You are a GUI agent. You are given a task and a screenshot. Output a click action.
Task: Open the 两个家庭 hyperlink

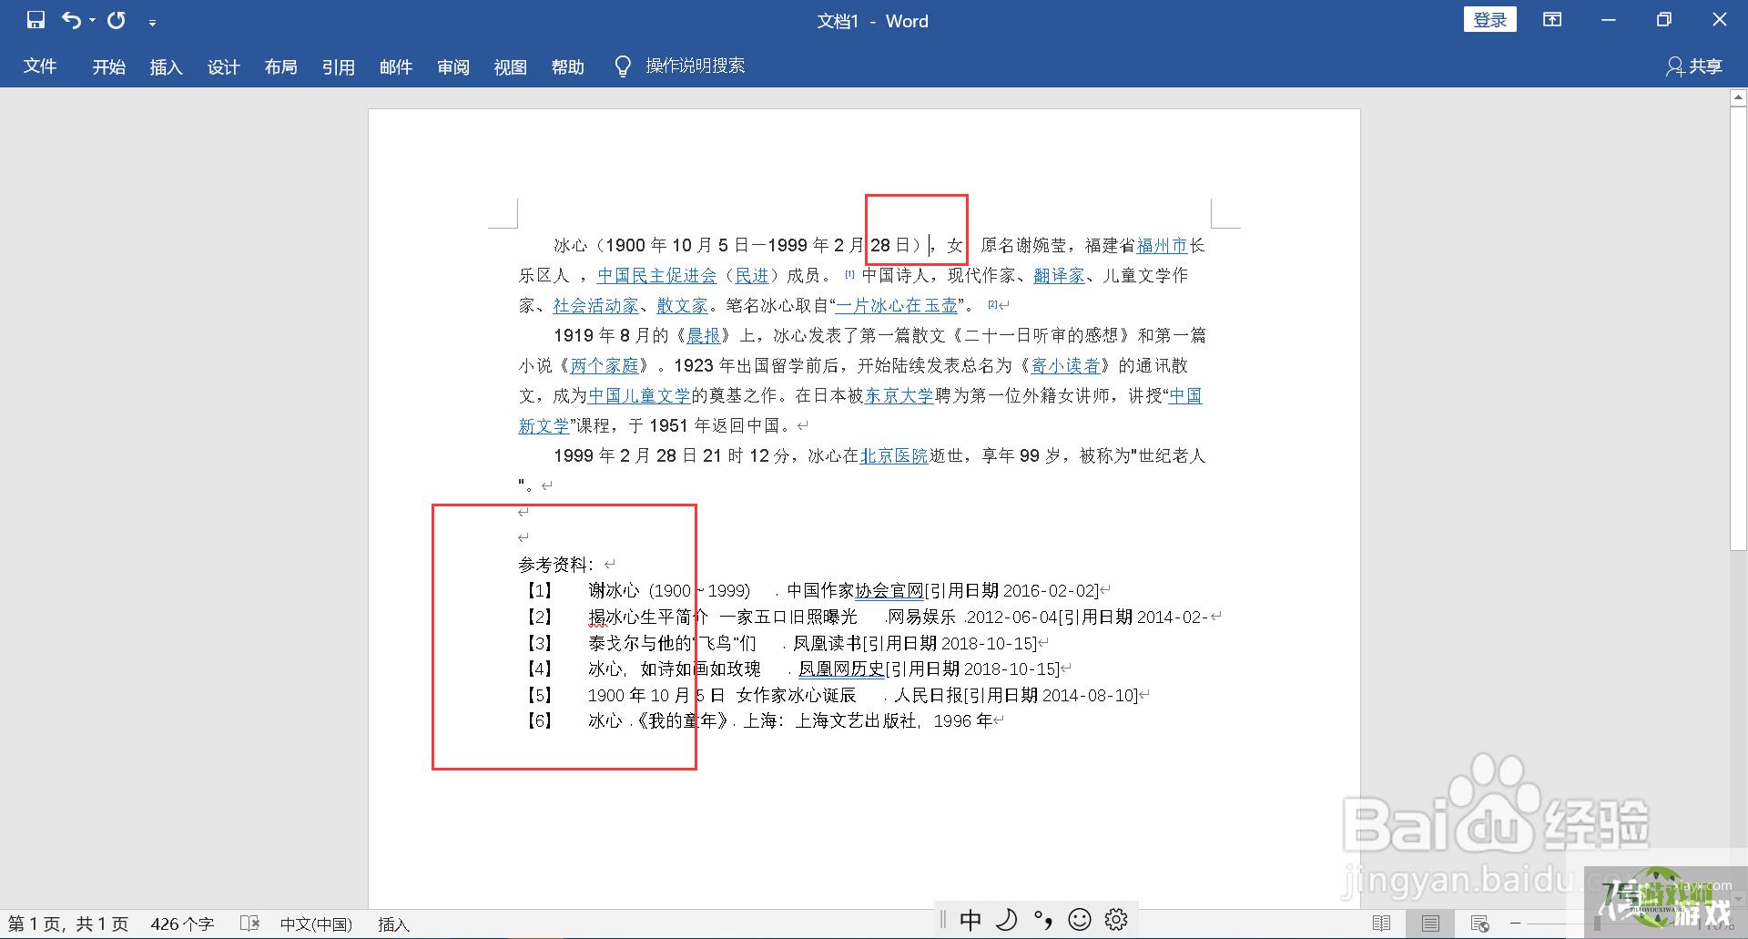[605, 365]
